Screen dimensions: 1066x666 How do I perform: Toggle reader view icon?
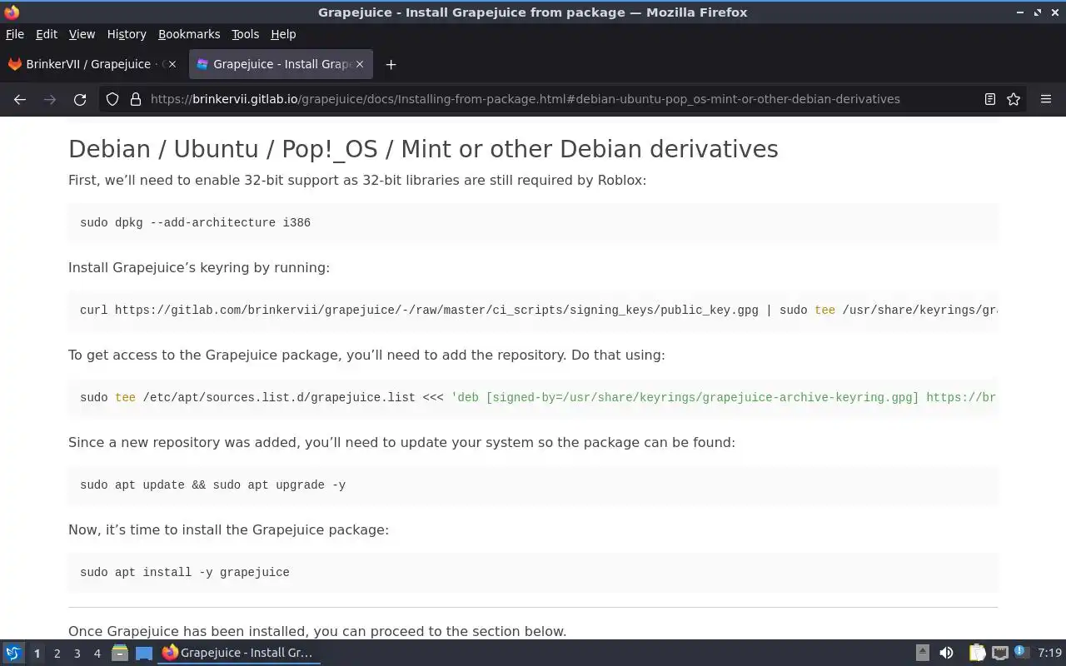pos(989,99)
